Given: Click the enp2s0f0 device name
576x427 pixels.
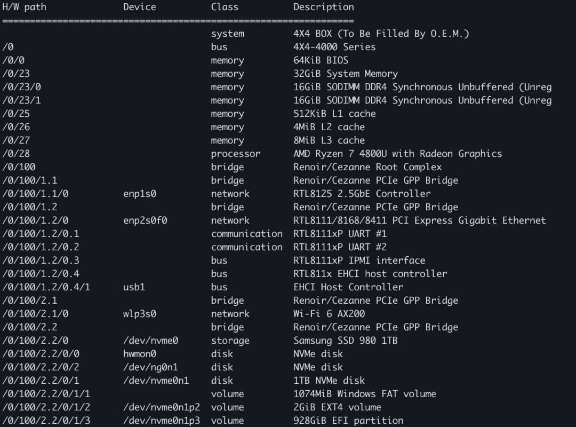Looking at the screenshot, I should coord(145,220).
